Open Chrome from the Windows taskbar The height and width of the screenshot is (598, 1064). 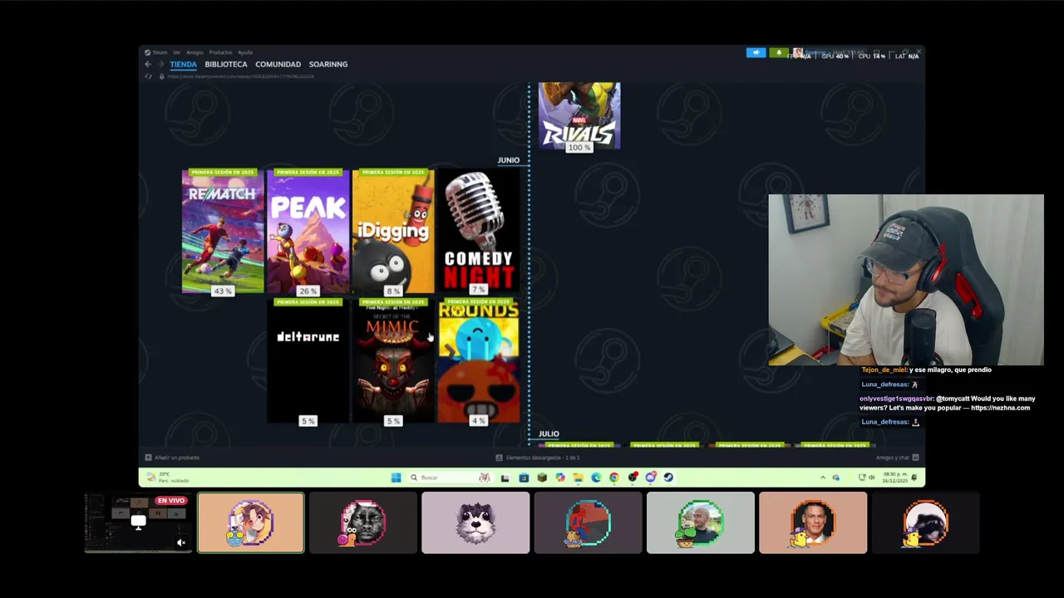tap(614, 478)
